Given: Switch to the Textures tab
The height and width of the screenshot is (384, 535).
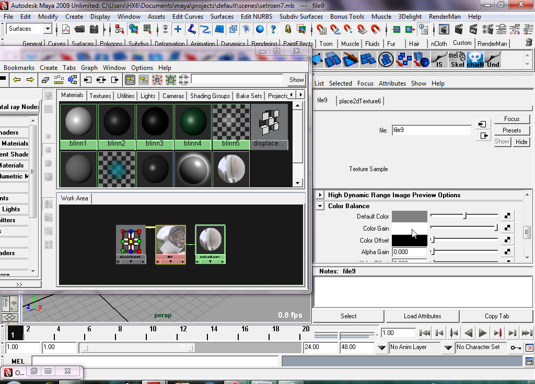Looking at the screenshot, I should coord(100,96).
